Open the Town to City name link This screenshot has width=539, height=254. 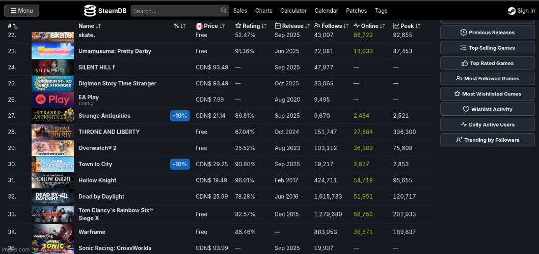click(95, 164)
